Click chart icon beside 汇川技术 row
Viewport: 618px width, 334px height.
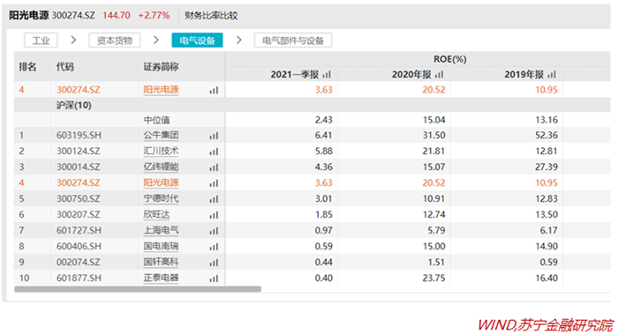click(x=214, y=152)
